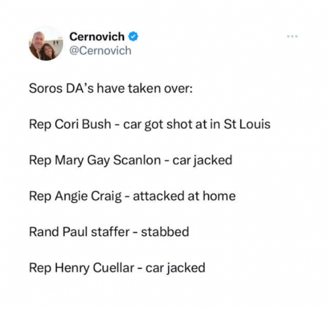The height and width of the screenshot is (309, 328).
Task: Open the @Cernovich handle link
Action: tap(100, 51)
